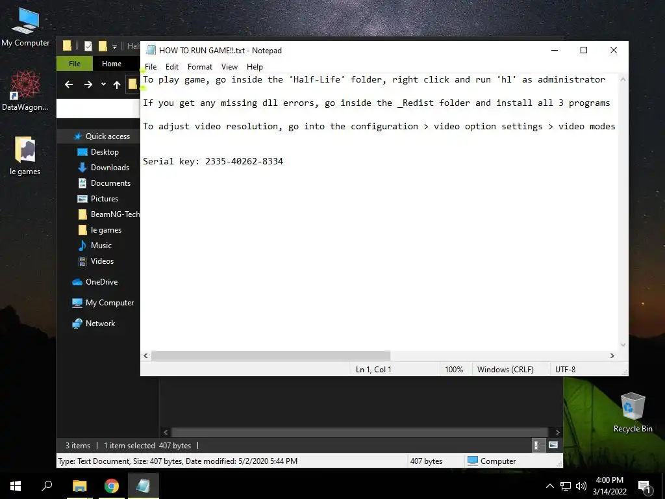Open the Recycle Bin desktop icon
This screenshot has height=499, width=665.
(x=633, y=413)
